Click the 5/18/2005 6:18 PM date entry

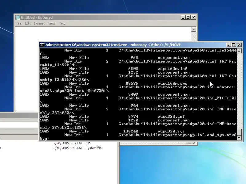click(68, 148)
